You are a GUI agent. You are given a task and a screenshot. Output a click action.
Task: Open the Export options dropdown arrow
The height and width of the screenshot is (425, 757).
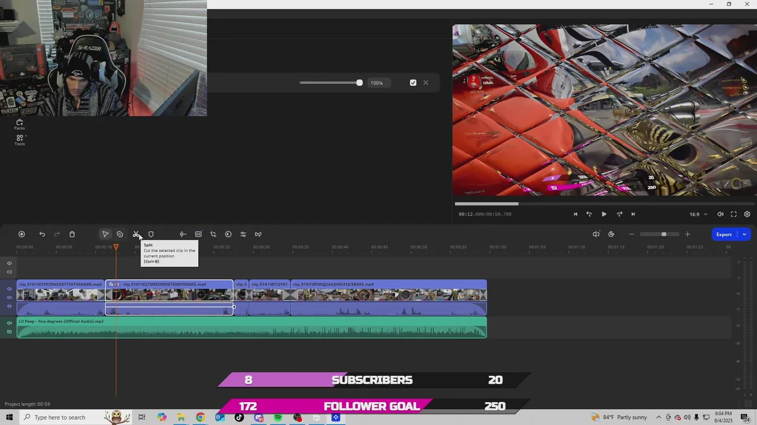pyautogui.click(x=745, y=234)
